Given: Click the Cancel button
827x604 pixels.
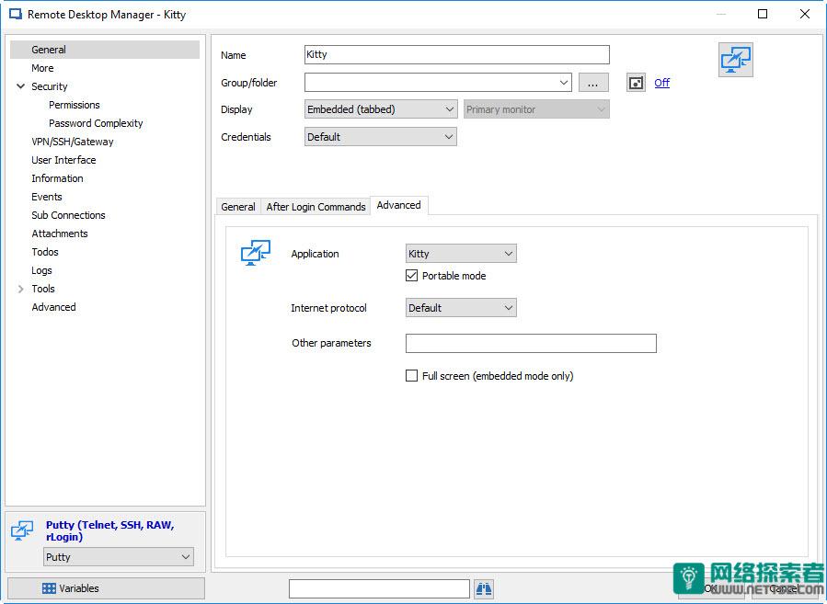Looking at the screenshot, I should coord(783,588).
